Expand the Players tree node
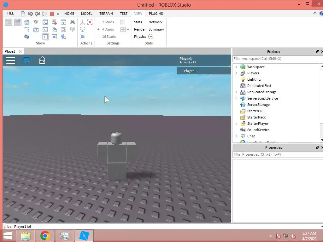 (236, 73)
